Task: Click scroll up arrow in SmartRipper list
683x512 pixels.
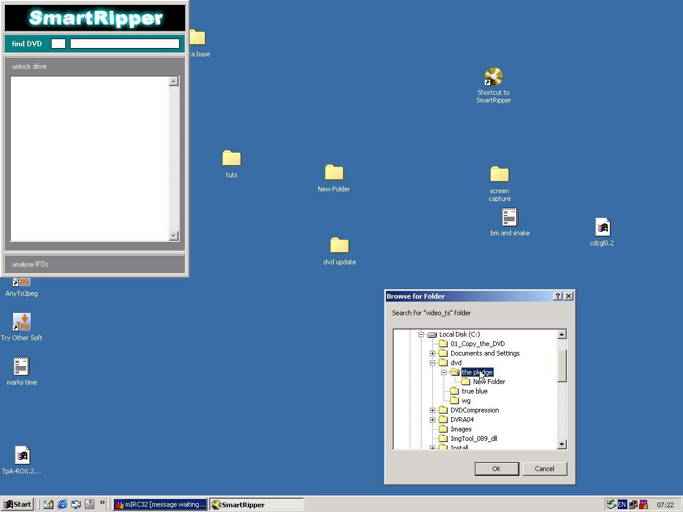Action: (173, 81)
